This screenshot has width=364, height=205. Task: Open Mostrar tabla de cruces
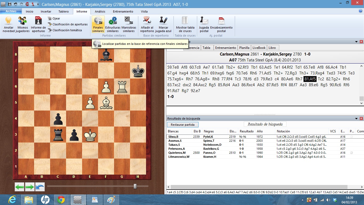pos(185,24)
